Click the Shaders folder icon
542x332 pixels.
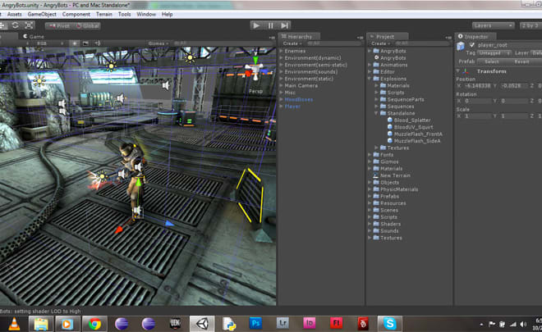[x=376, y=224]
